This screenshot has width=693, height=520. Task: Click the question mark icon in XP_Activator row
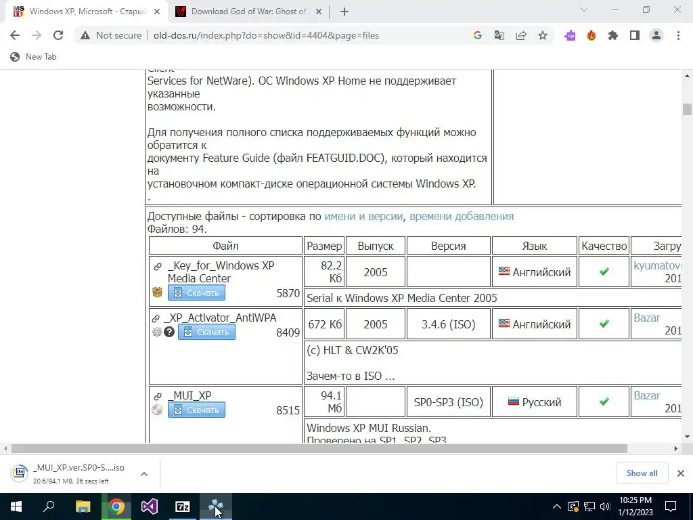pos(169,332)
